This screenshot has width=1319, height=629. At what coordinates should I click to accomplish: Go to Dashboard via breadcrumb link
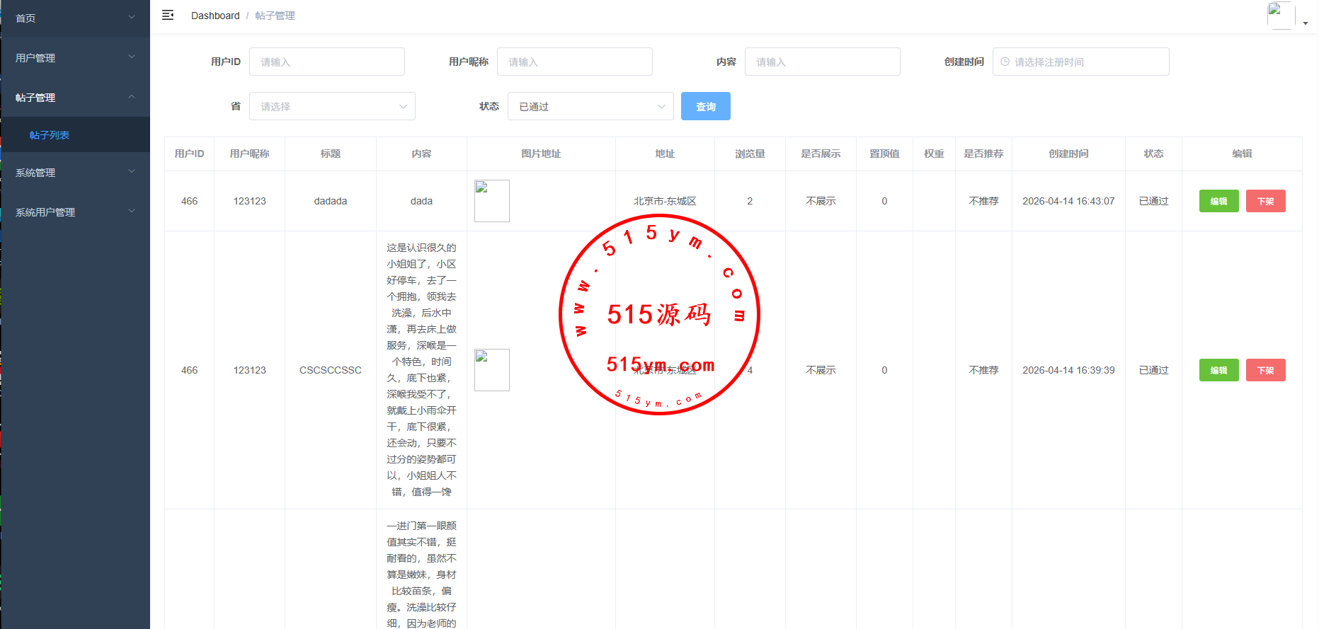pyautogui.click(x=215, y=16)
